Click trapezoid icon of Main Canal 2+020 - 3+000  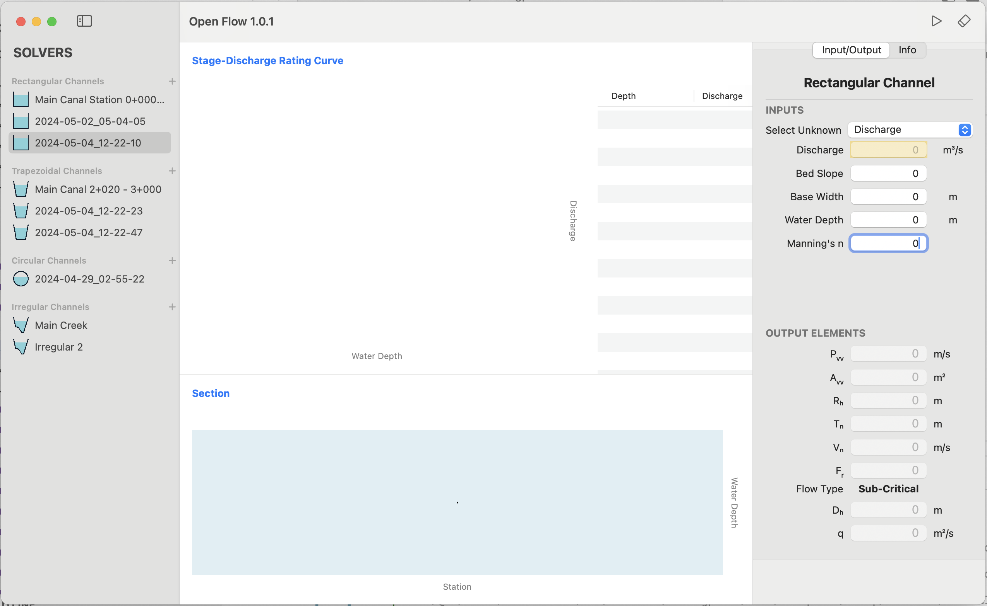coord(21,190)
